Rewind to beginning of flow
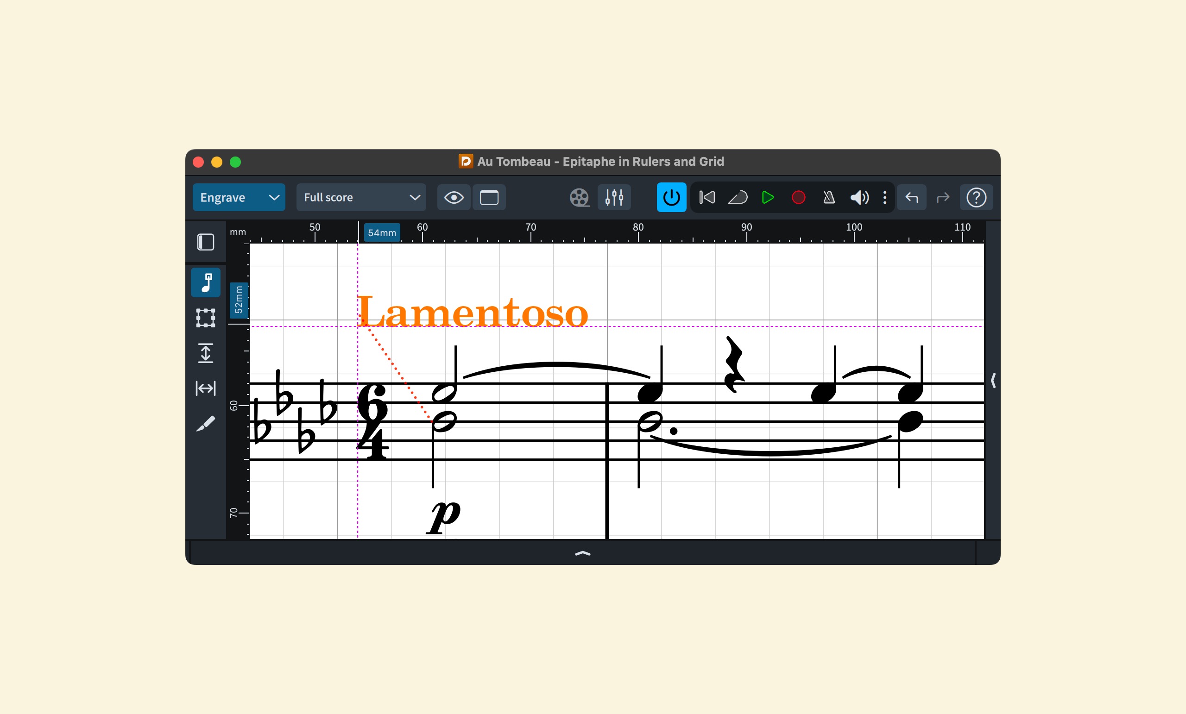Viewport: 1186px width, 714px height. pos(707,197)
